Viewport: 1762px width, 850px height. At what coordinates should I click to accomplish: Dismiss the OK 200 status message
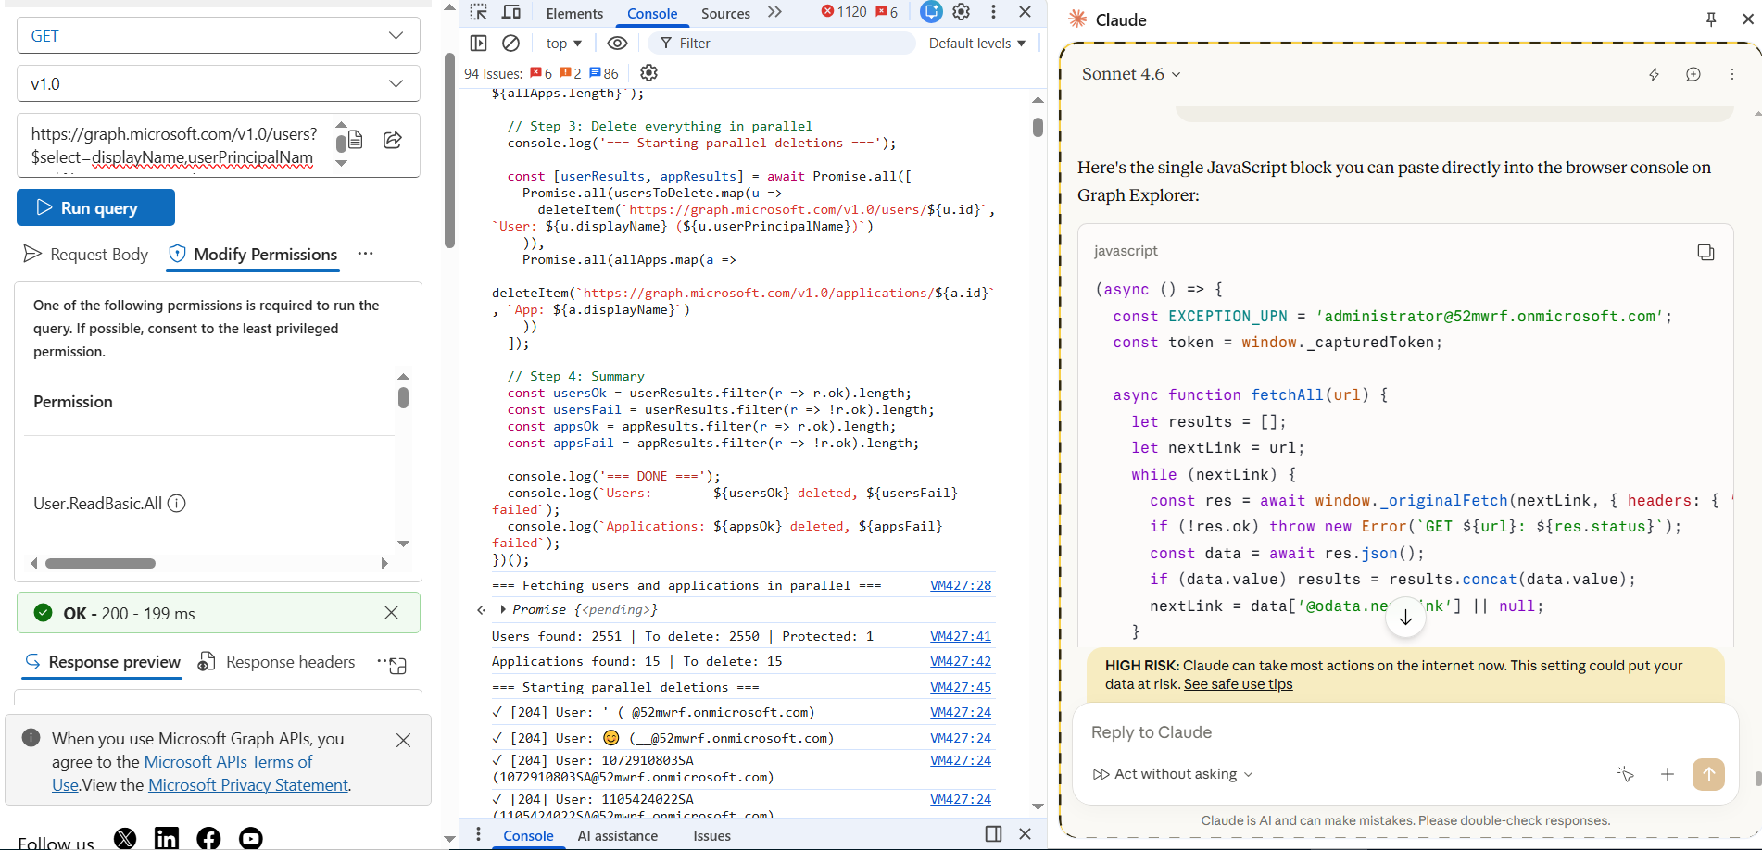(392, 613)
